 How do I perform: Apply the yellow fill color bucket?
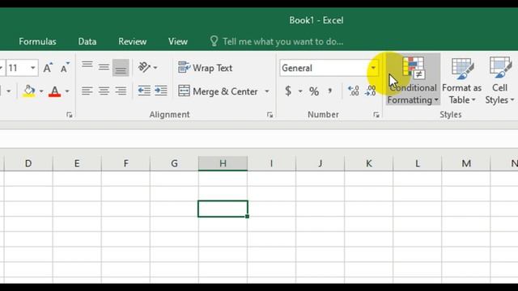tap(29, 91)
